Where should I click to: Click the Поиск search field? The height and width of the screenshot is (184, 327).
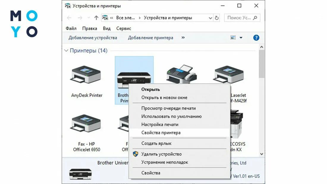point(242,18)
